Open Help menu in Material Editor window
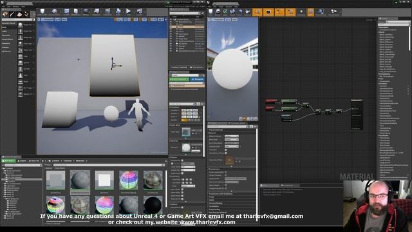The height and width of the screenshot is (232, 412). pos(236,6)
